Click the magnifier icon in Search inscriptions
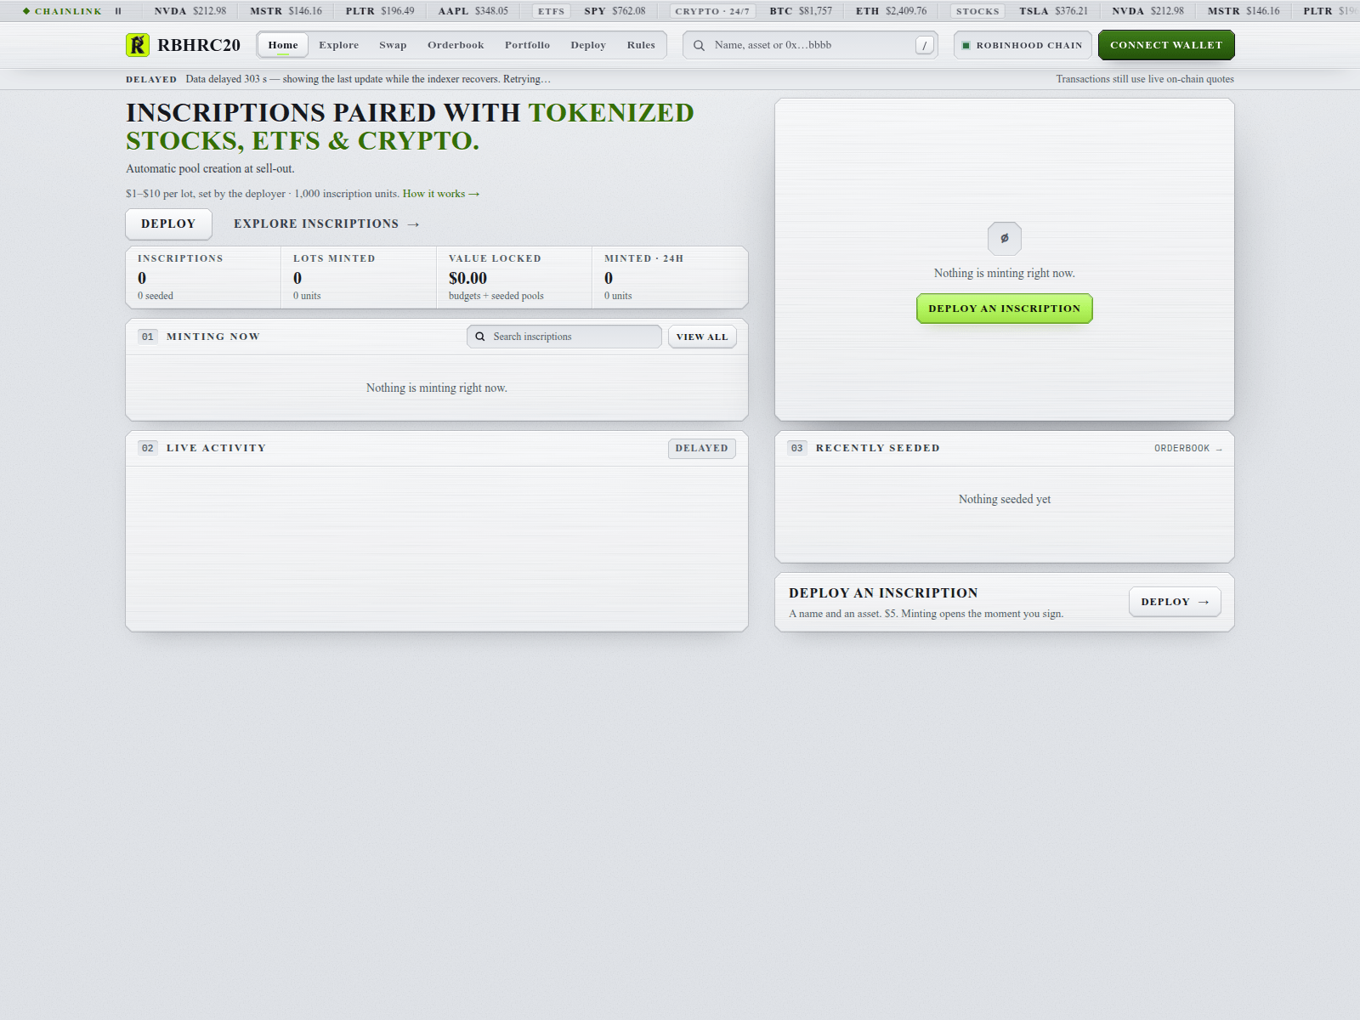1360x1020 pixels. click(x=480, y=337)
